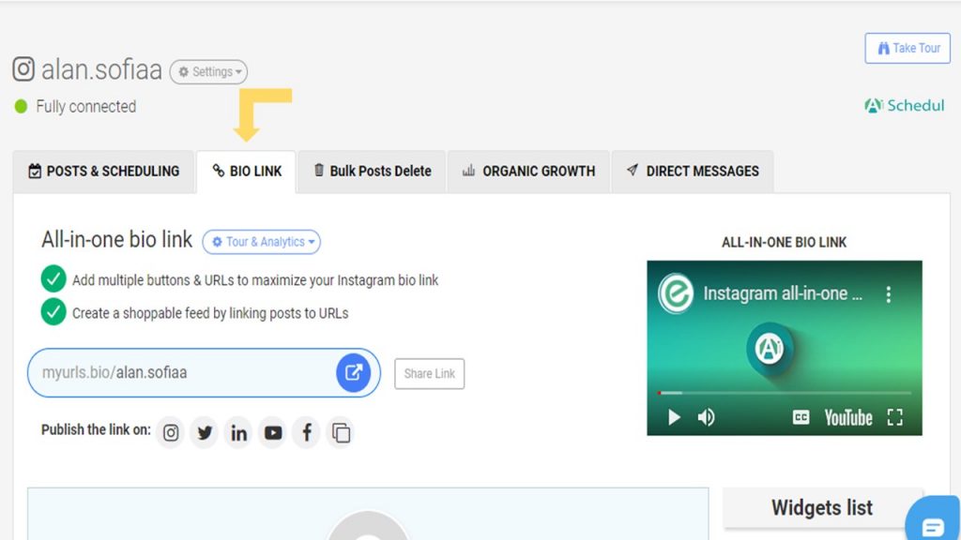
Task: Mute the video volume
Action: pos(706,417)
